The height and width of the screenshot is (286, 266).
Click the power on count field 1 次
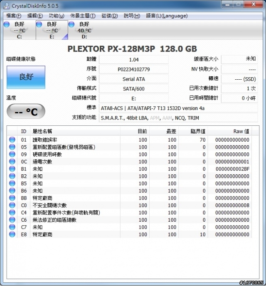pyautogui.click(x=239, y=89)
